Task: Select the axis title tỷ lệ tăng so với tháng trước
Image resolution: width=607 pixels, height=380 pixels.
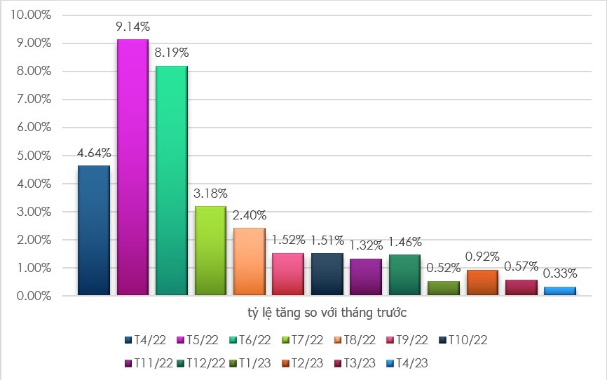Action: pos(327,313)
